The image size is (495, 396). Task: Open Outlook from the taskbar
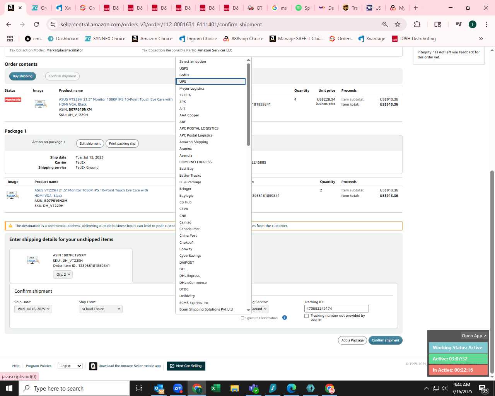[x=159, y=388]
